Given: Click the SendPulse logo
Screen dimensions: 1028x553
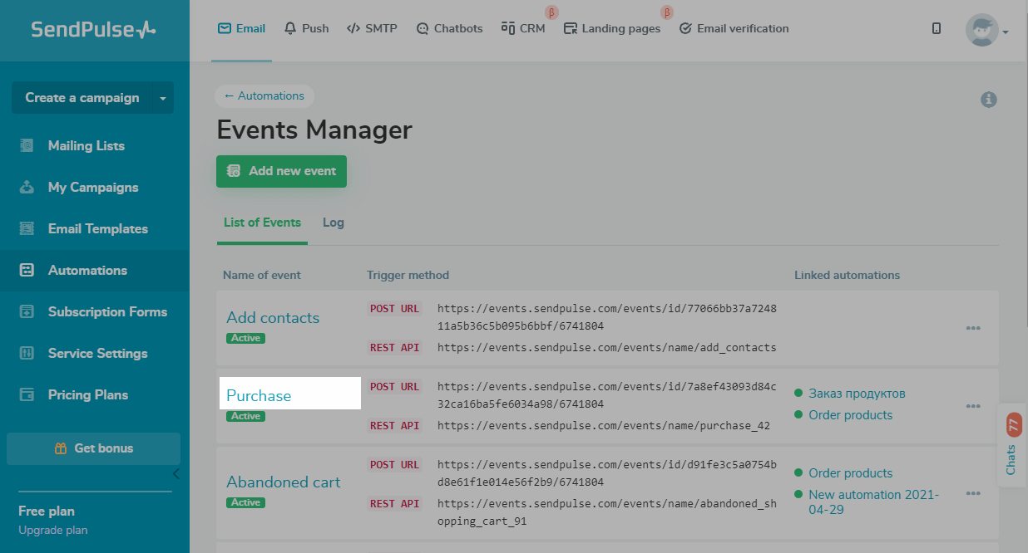Looking at the screenshot, I should (93, 30).
